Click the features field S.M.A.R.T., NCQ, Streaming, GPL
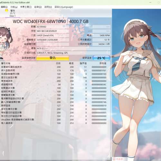 (73, 53)
